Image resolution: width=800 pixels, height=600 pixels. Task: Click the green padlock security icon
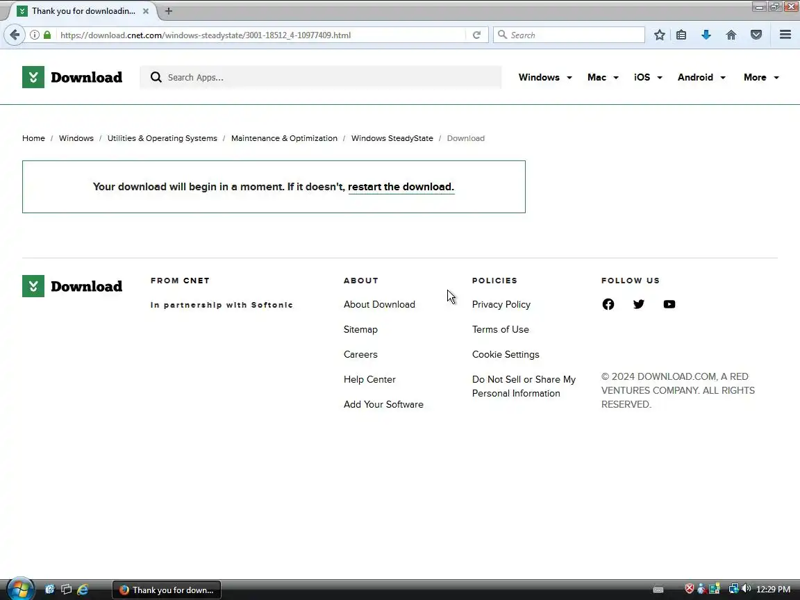(x=47, y=35)
